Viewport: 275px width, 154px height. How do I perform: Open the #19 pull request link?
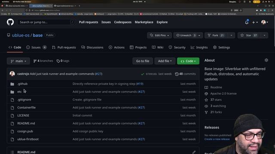(x=140, y=84)
